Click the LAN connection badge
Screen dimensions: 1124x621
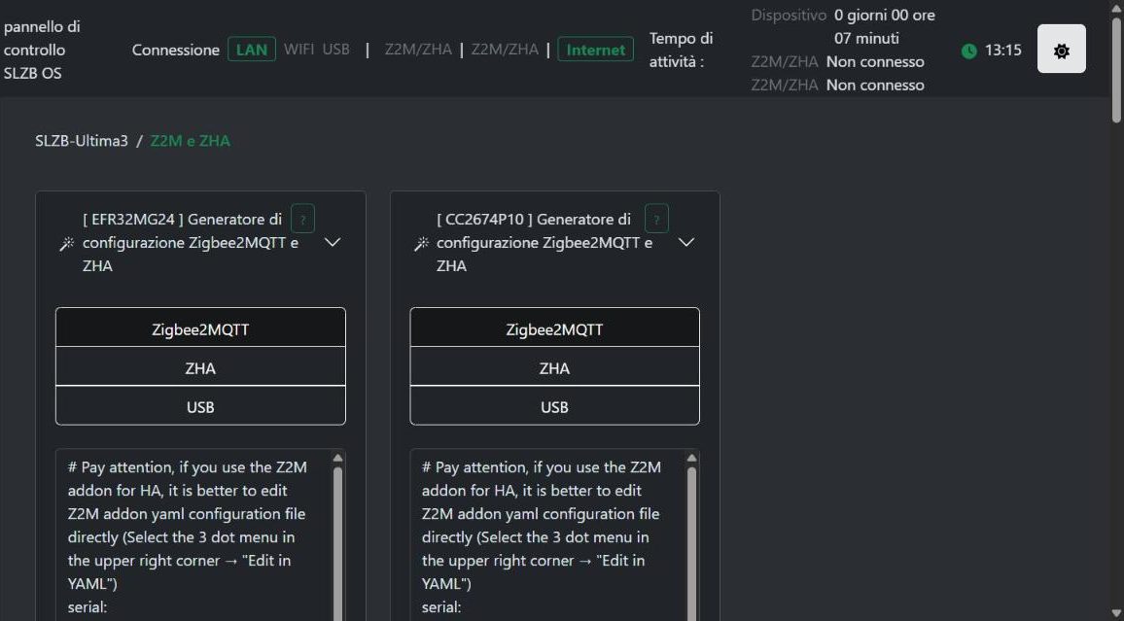252,50
